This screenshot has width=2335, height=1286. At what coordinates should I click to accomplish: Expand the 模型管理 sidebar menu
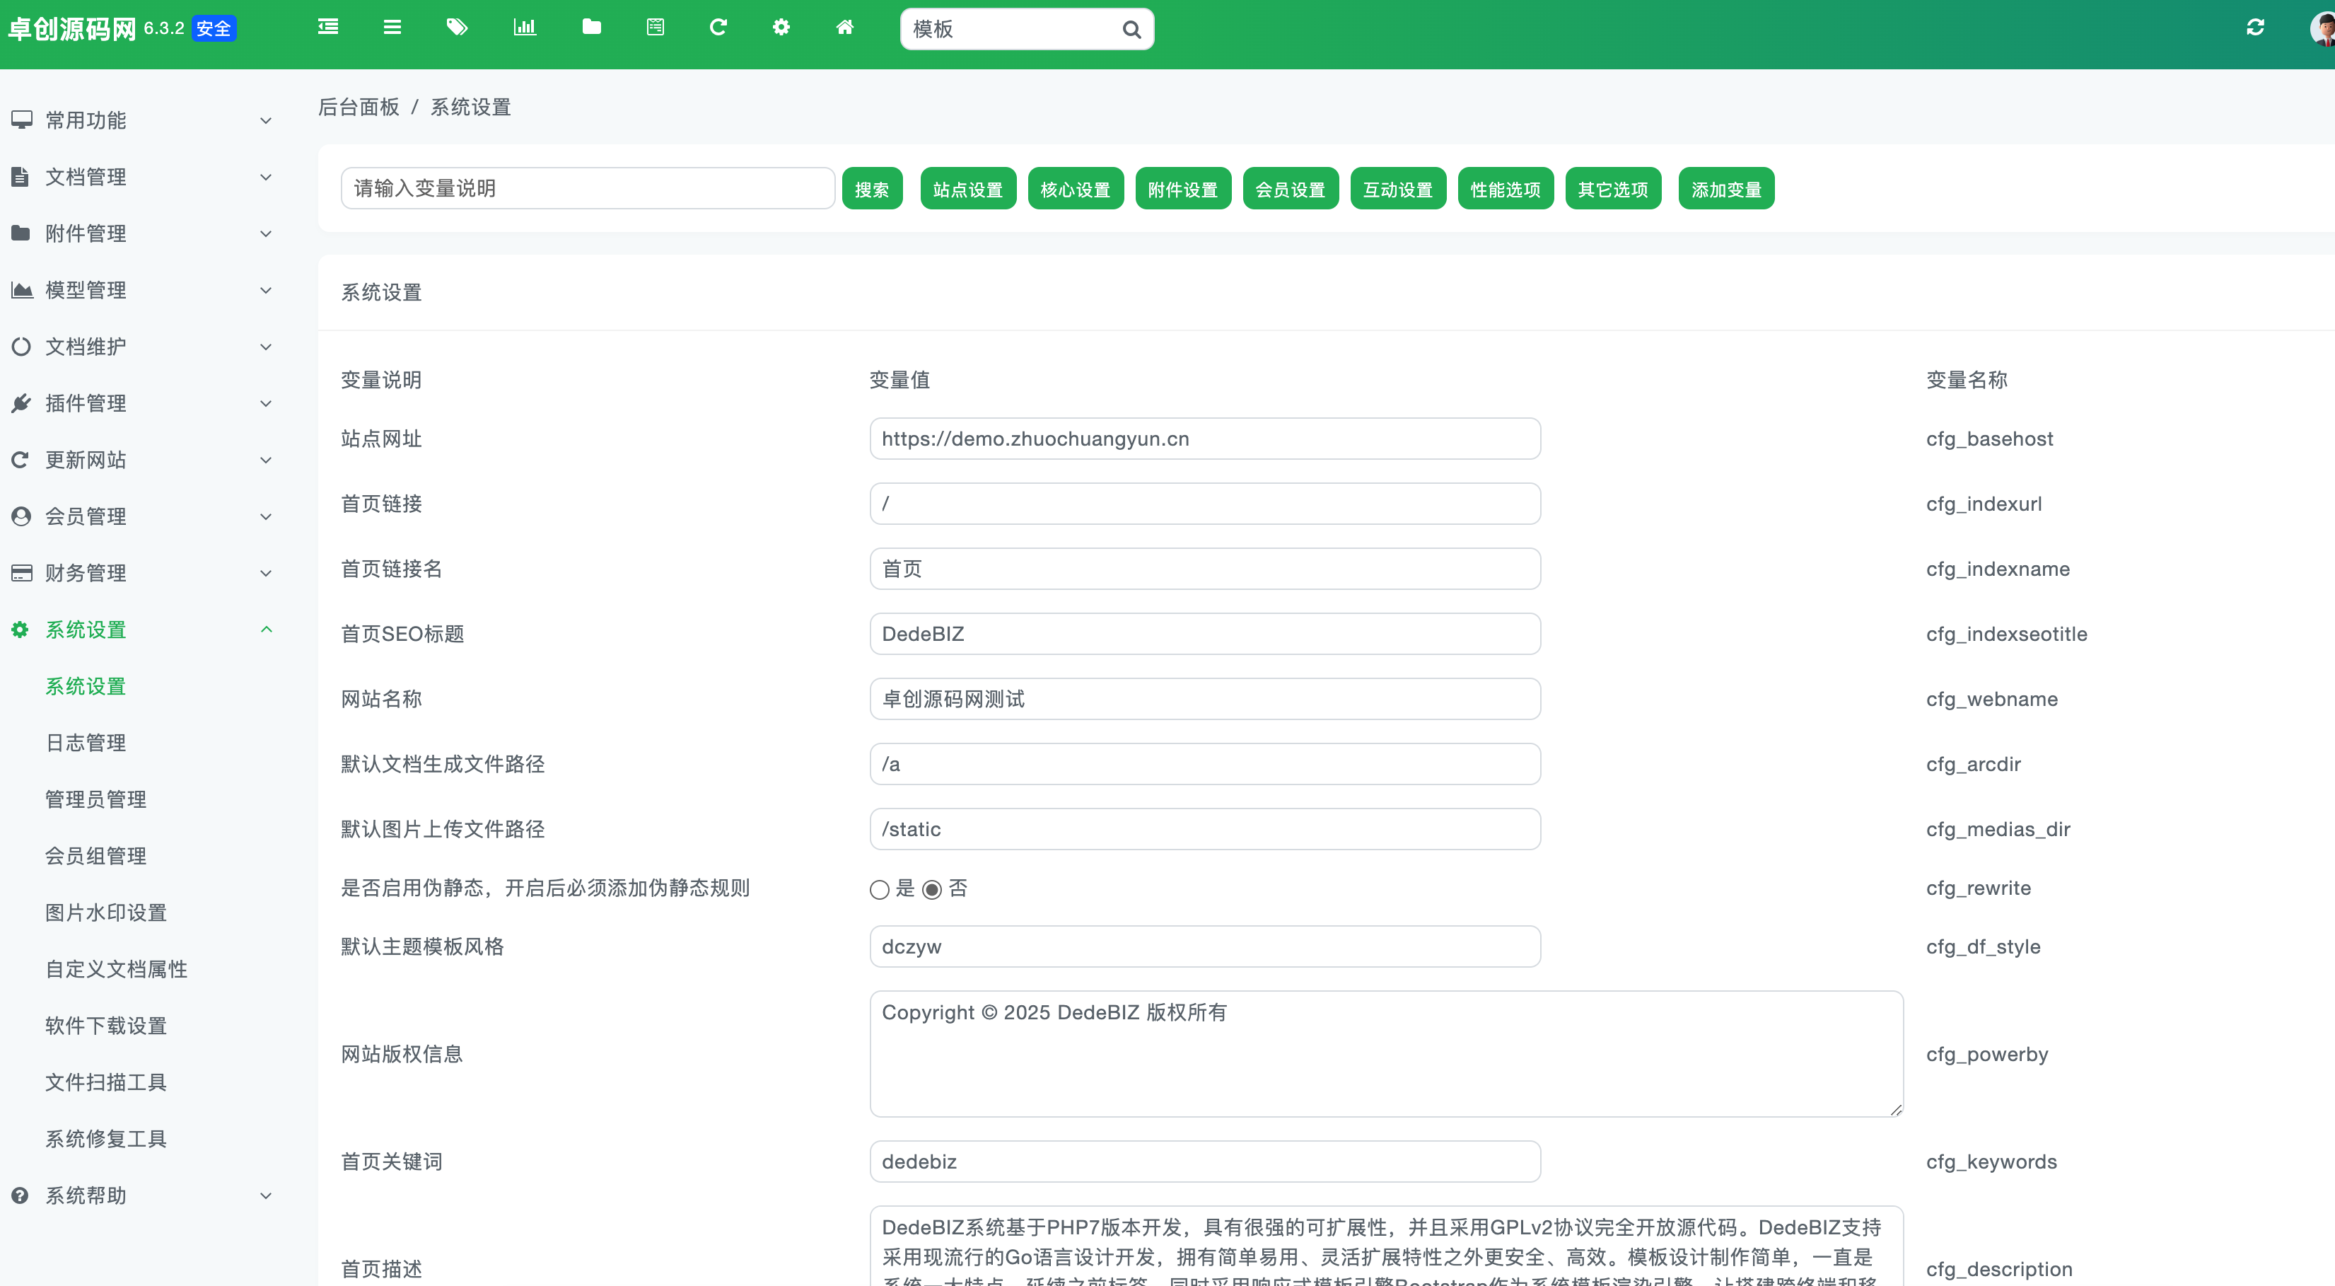pyautogui.click(x=141, y=290)
